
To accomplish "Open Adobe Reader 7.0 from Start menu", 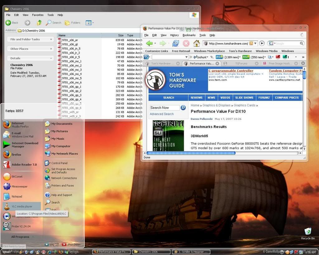I will (x=21, y=164).
